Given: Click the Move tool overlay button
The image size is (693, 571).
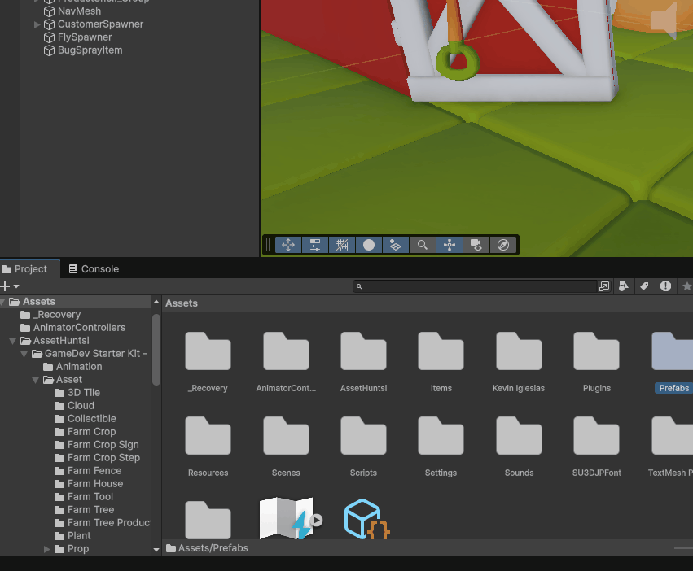Looking at the screenshot, I should coord(287,245).
